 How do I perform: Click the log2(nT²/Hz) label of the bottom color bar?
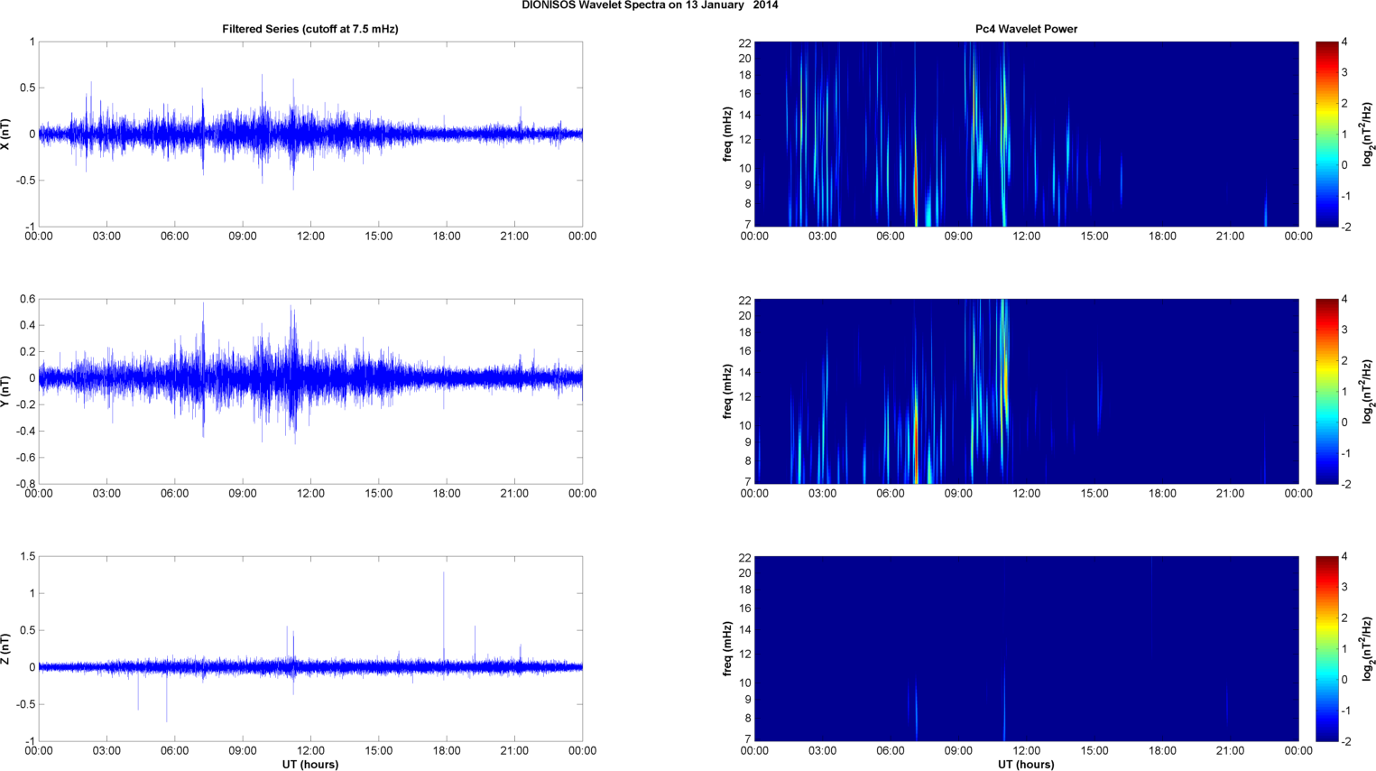tap(1368, 648)
